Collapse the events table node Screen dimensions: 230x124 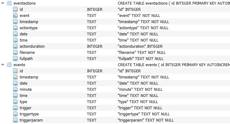coord(3,65)
